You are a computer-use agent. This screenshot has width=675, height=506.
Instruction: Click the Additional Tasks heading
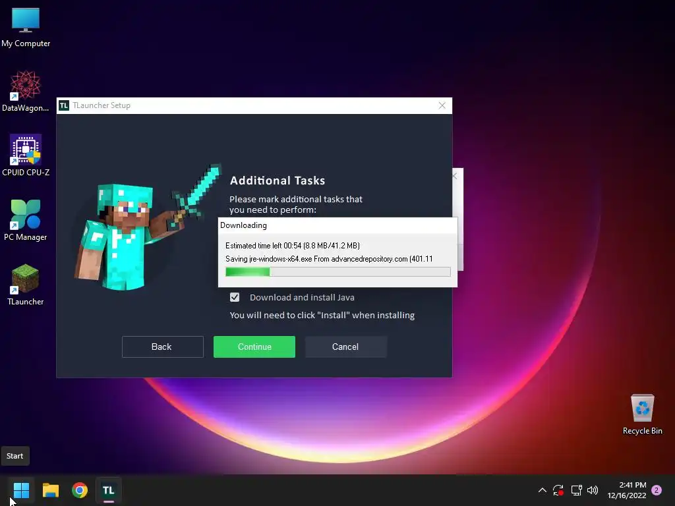pos(278,181)
